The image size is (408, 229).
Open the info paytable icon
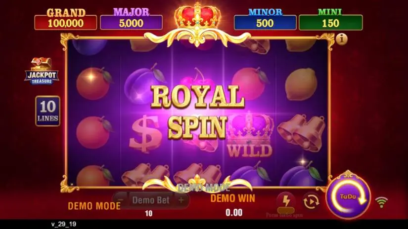(341, 39)
